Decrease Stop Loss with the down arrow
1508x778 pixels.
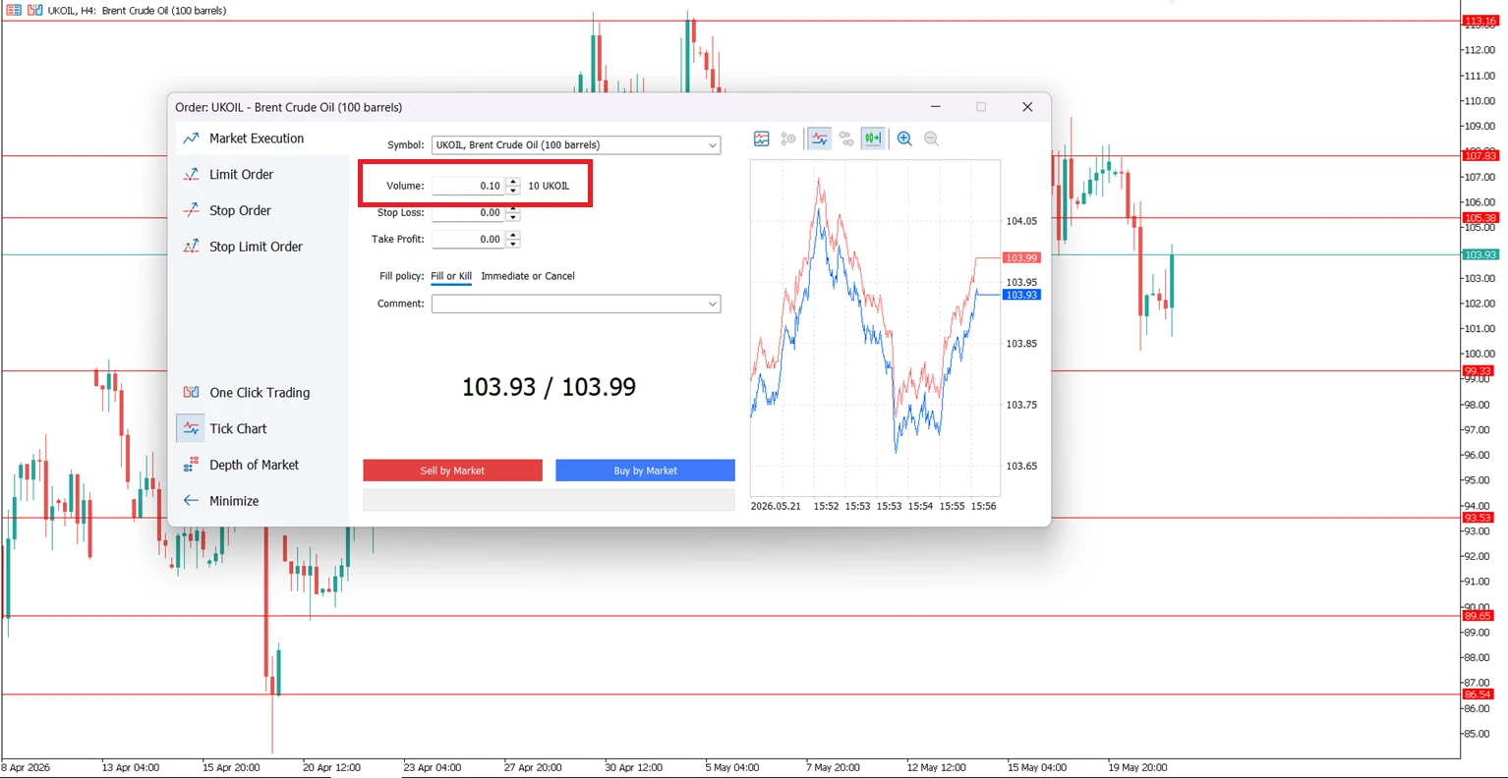(513, 216)
